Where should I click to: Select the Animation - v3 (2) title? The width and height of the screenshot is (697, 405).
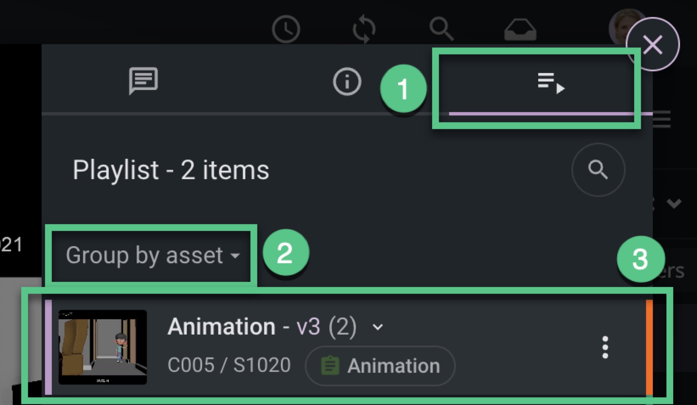pyautogui.click(x=262, y=327)
